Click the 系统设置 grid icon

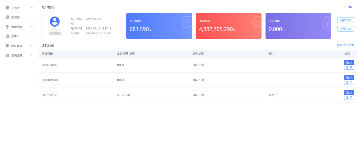click(7, 55)
